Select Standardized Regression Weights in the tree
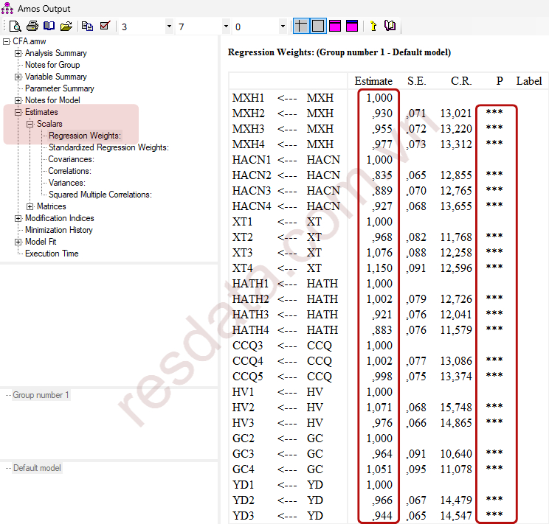 tap(108, 147)
